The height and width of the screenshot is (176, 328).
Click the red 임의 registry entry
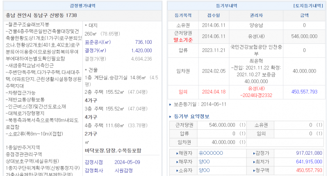coord(182,92)
